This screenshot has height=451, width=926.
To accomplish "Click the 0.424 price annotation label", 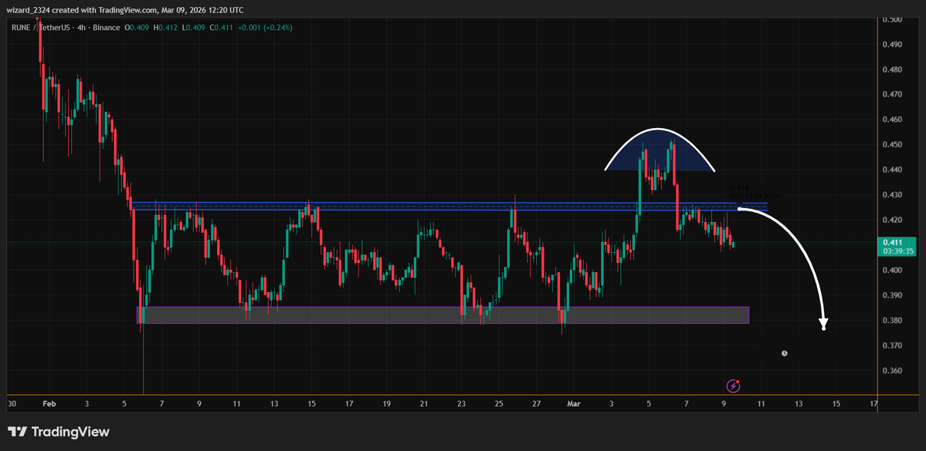I will [x=738, y=187].
